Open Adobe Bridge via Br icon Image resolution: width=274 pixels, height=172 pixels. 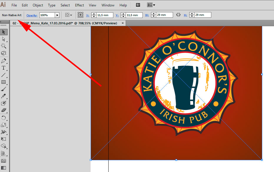tap(138, 5)
